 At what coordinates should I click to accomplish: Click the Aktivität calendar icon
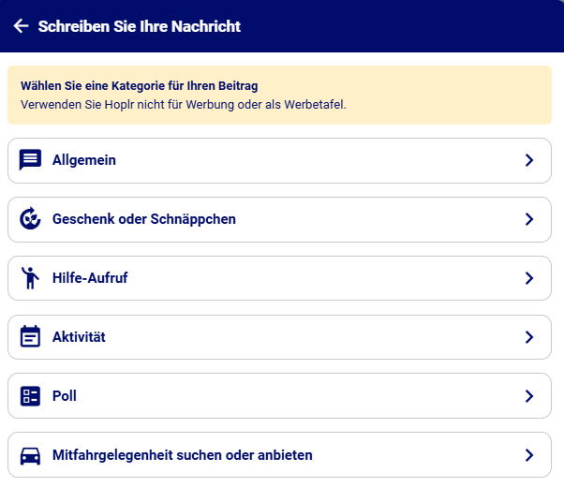[31, 337]
